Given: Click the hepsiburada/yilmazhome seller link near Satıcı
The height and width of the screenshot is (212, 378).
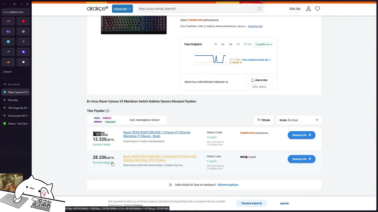Looking at the screenshot, I should [203, 20].
